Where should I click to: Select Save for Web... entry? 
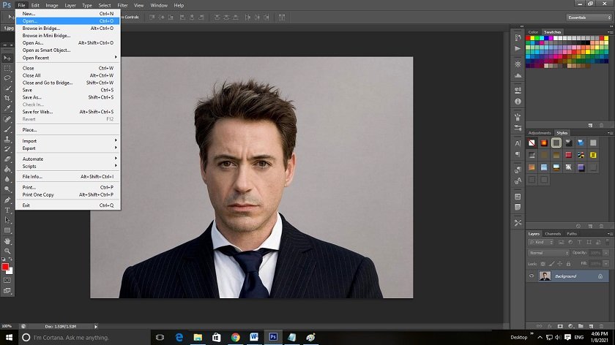[x=68, y=112]
